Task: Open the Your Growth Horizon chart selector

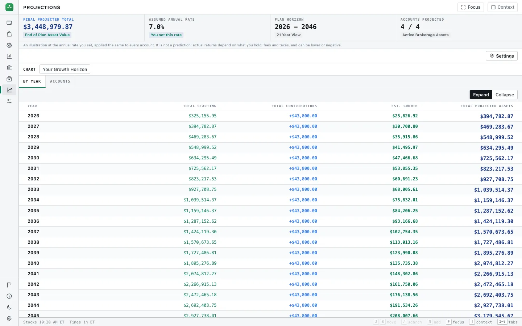Action: click(x=65, y=70)
